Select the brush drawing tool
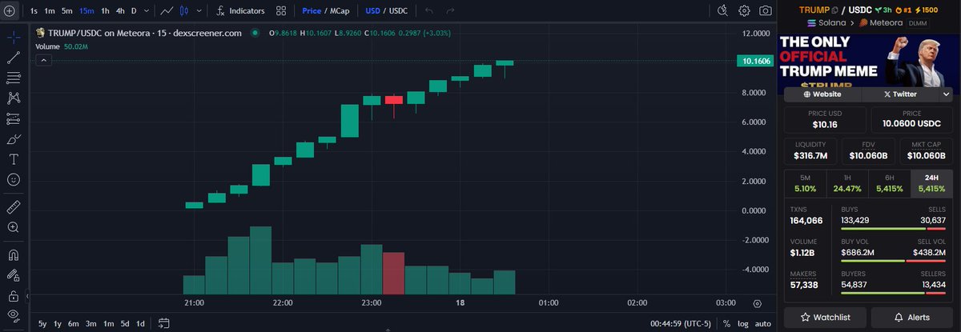The width and height of the screenshot is (961, 332). [x=13, y=139]
